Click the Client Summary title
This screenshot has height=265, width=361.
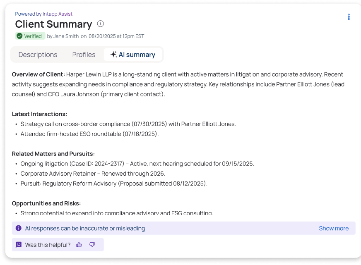[53, 24]
